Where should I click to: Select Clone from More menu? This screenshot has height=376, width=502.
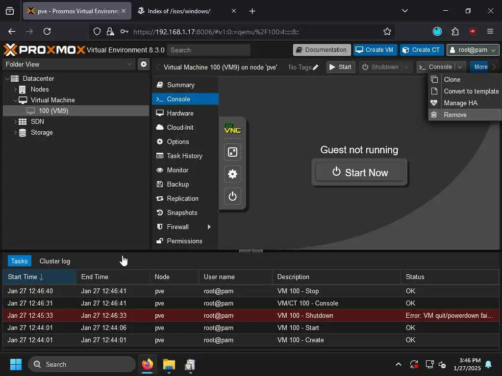tap(465, 80)
